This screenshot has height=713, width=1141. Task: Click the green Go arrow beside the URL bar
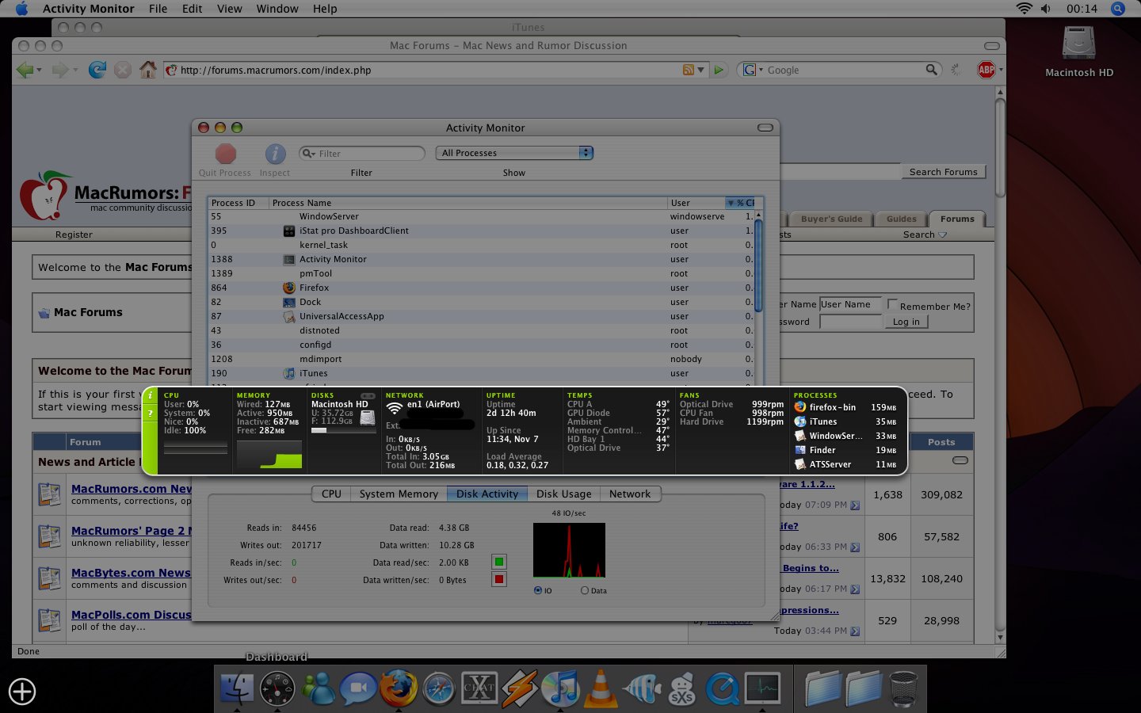(719, 70)
